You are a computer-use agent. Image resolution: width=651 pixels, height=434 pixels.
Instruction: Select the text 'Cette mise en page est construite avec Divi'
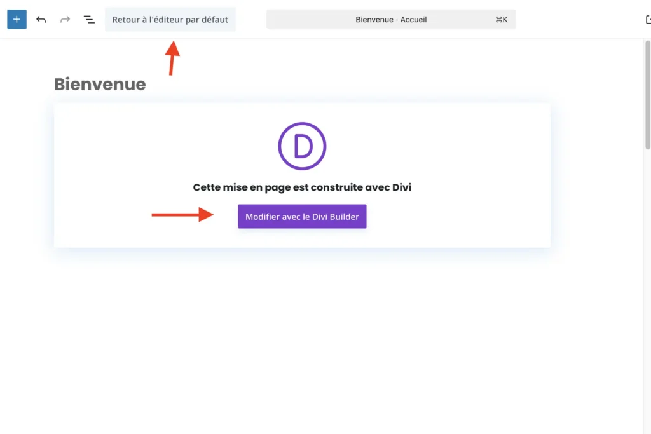click(x=302, y=187)
